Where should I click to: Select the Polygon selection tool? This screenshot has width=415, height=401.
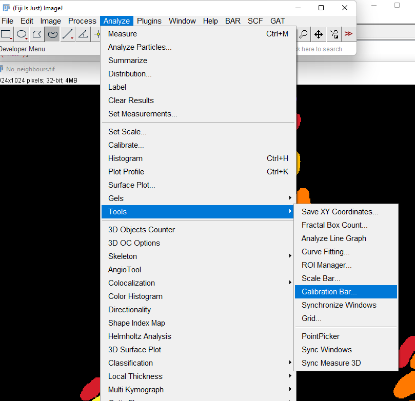[x=37, y=34]
